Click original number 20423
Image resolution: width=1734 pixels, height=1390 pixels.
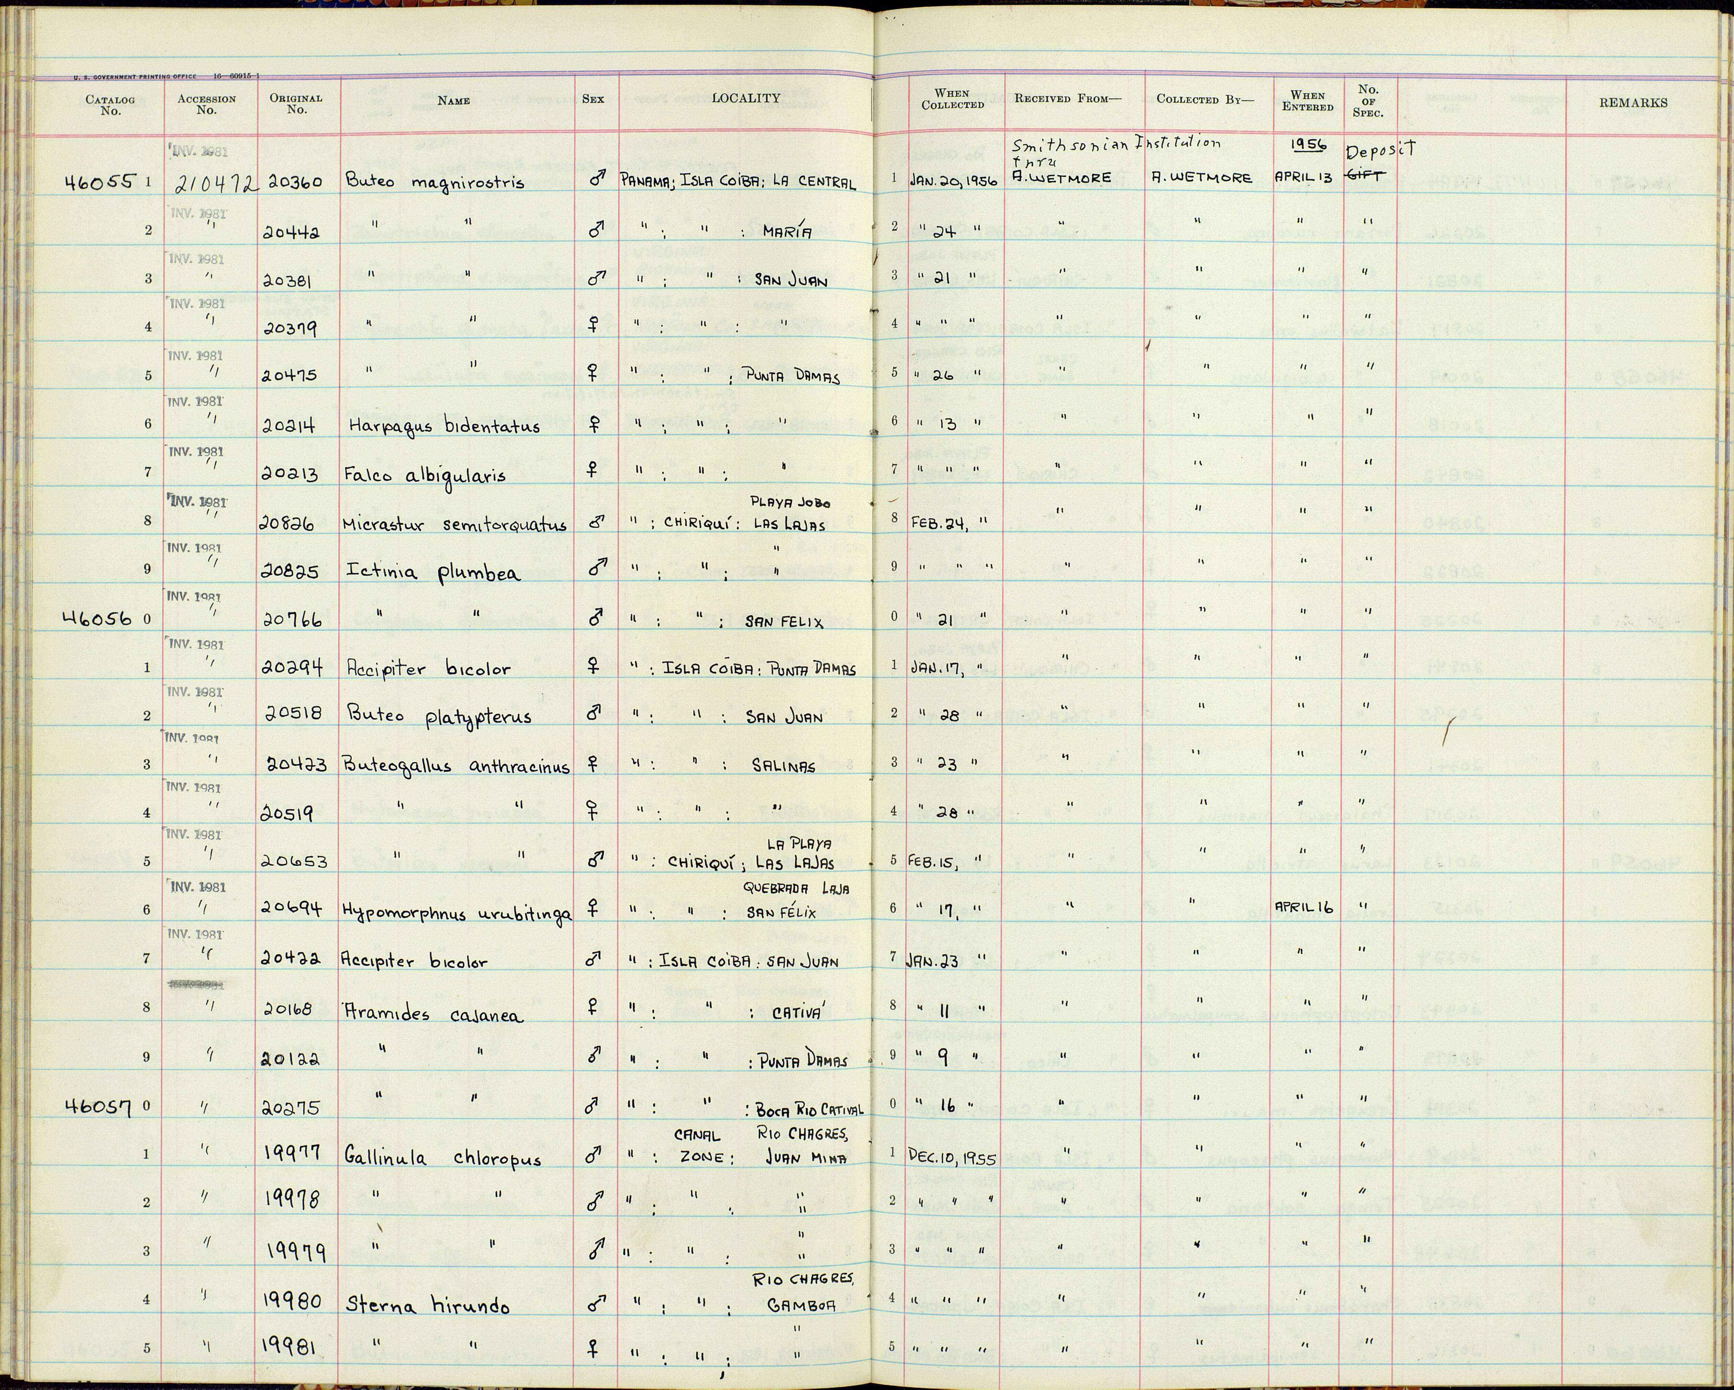tap(297, 765)
